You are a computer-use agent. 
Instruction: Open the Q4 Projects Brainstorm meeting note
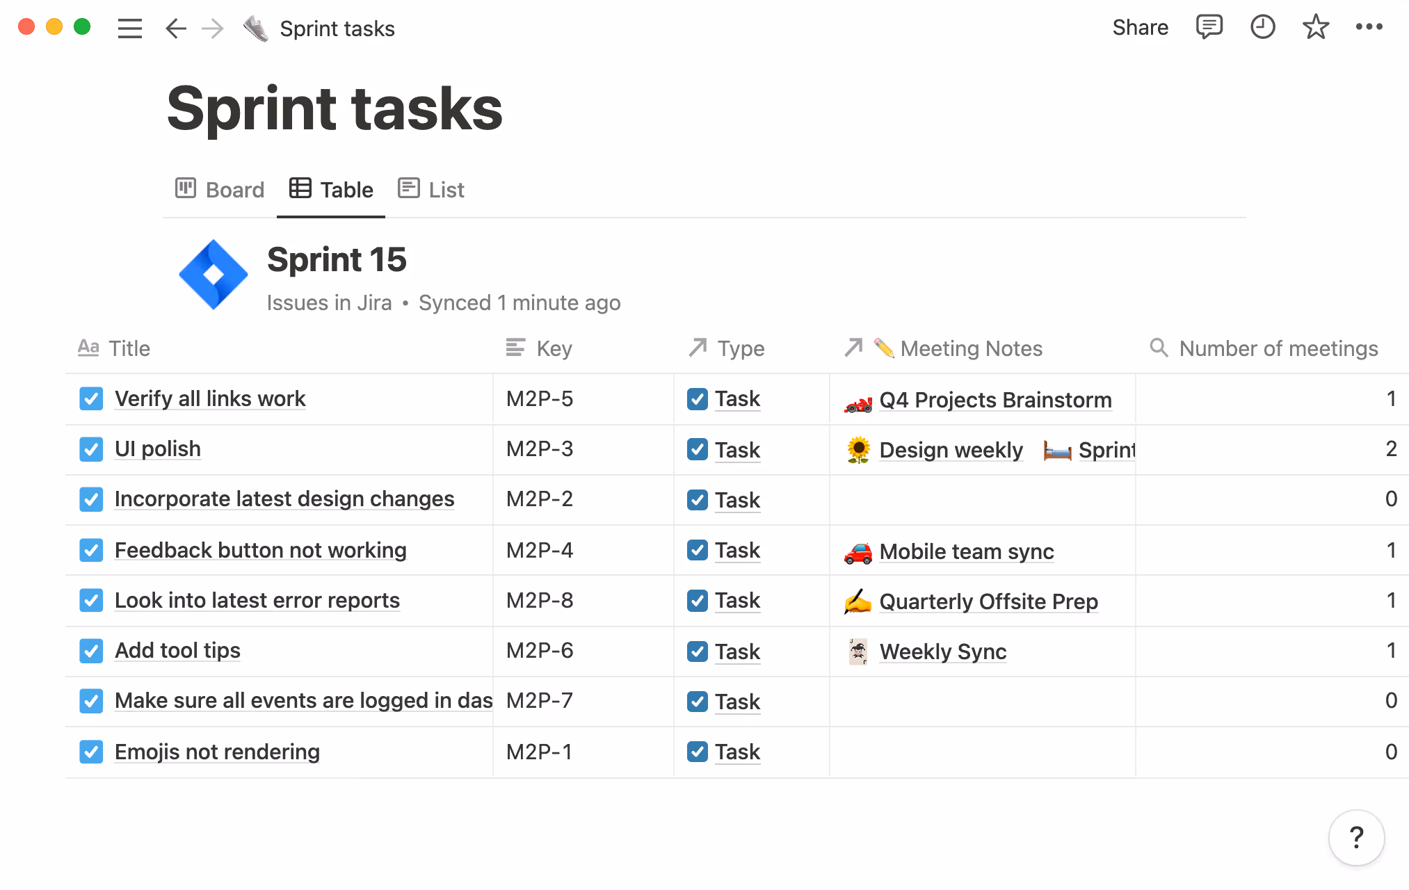pos(996,400)
